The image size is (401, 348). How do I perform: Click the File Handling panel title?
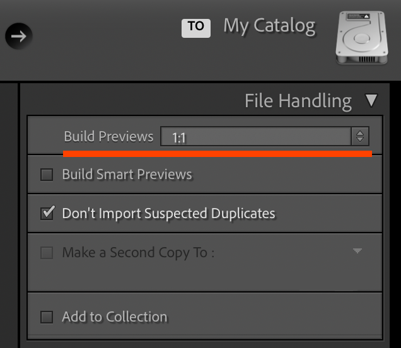(x=298, y=101)
